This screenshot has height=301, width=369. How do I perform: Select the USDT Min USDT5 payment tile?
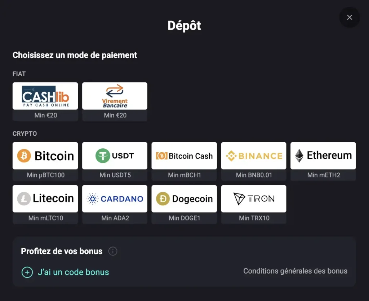(115, 161)
